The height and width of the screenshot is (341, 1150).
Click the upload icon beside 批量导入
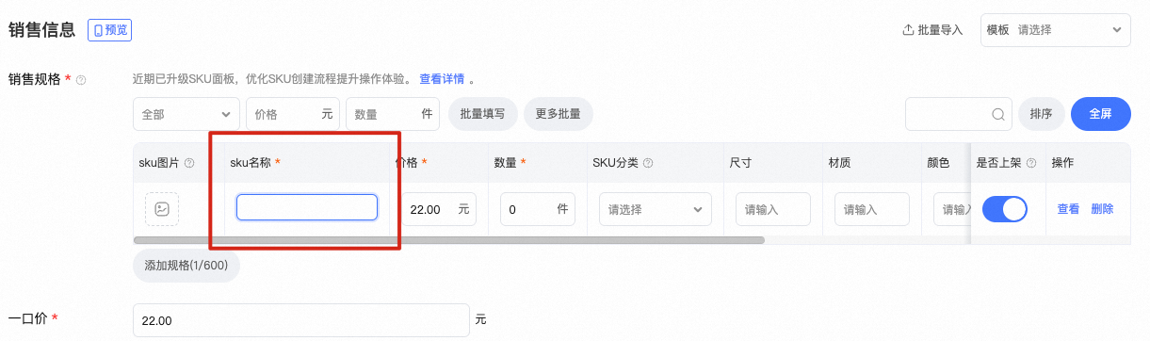tap(908, 30)
